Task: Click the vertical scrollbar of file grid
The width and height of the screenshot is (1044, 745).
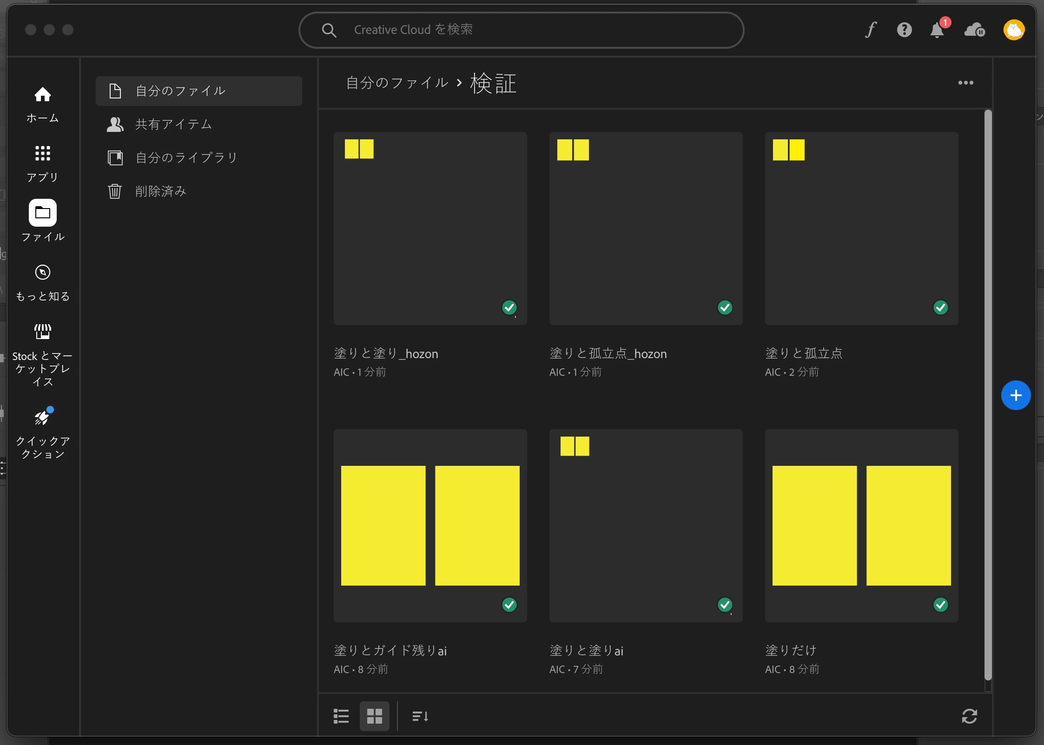Action: tap(988, 395)
